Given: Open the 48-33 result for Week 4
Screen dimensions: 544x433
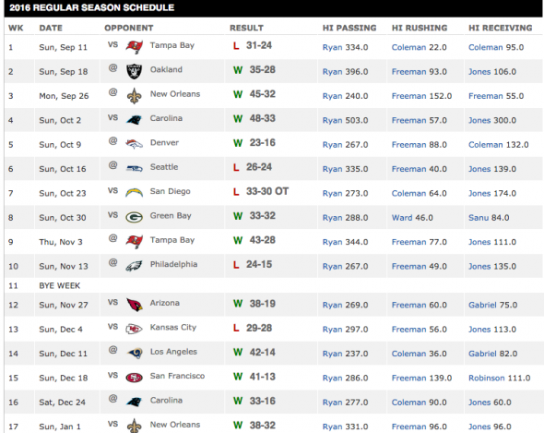Looking at the screenshot, I should tap(262, 118).
